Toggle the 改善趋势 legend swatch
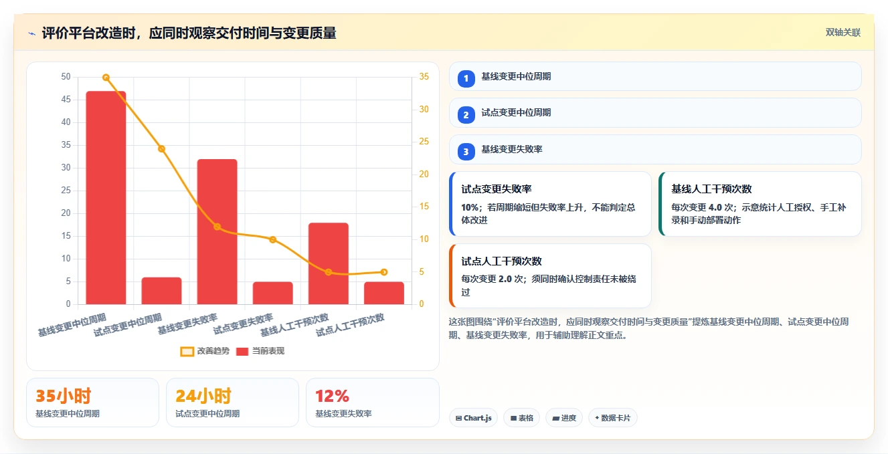Viewport: 888px width, 454px height. (x=187, y=351)
